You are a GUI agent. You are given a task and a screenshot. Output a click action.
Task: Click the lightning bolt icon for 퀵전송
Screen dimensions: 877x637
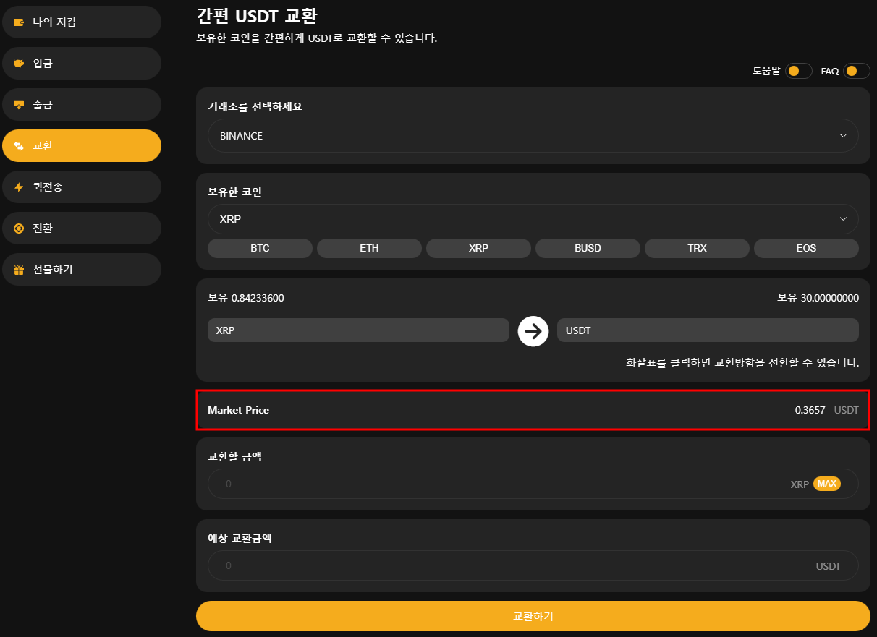(19, 187)
